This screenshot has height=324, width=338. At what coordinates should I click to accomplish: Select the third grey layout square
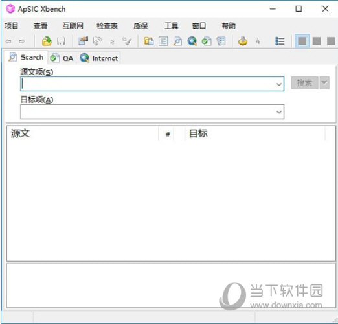tap(331, 41)
